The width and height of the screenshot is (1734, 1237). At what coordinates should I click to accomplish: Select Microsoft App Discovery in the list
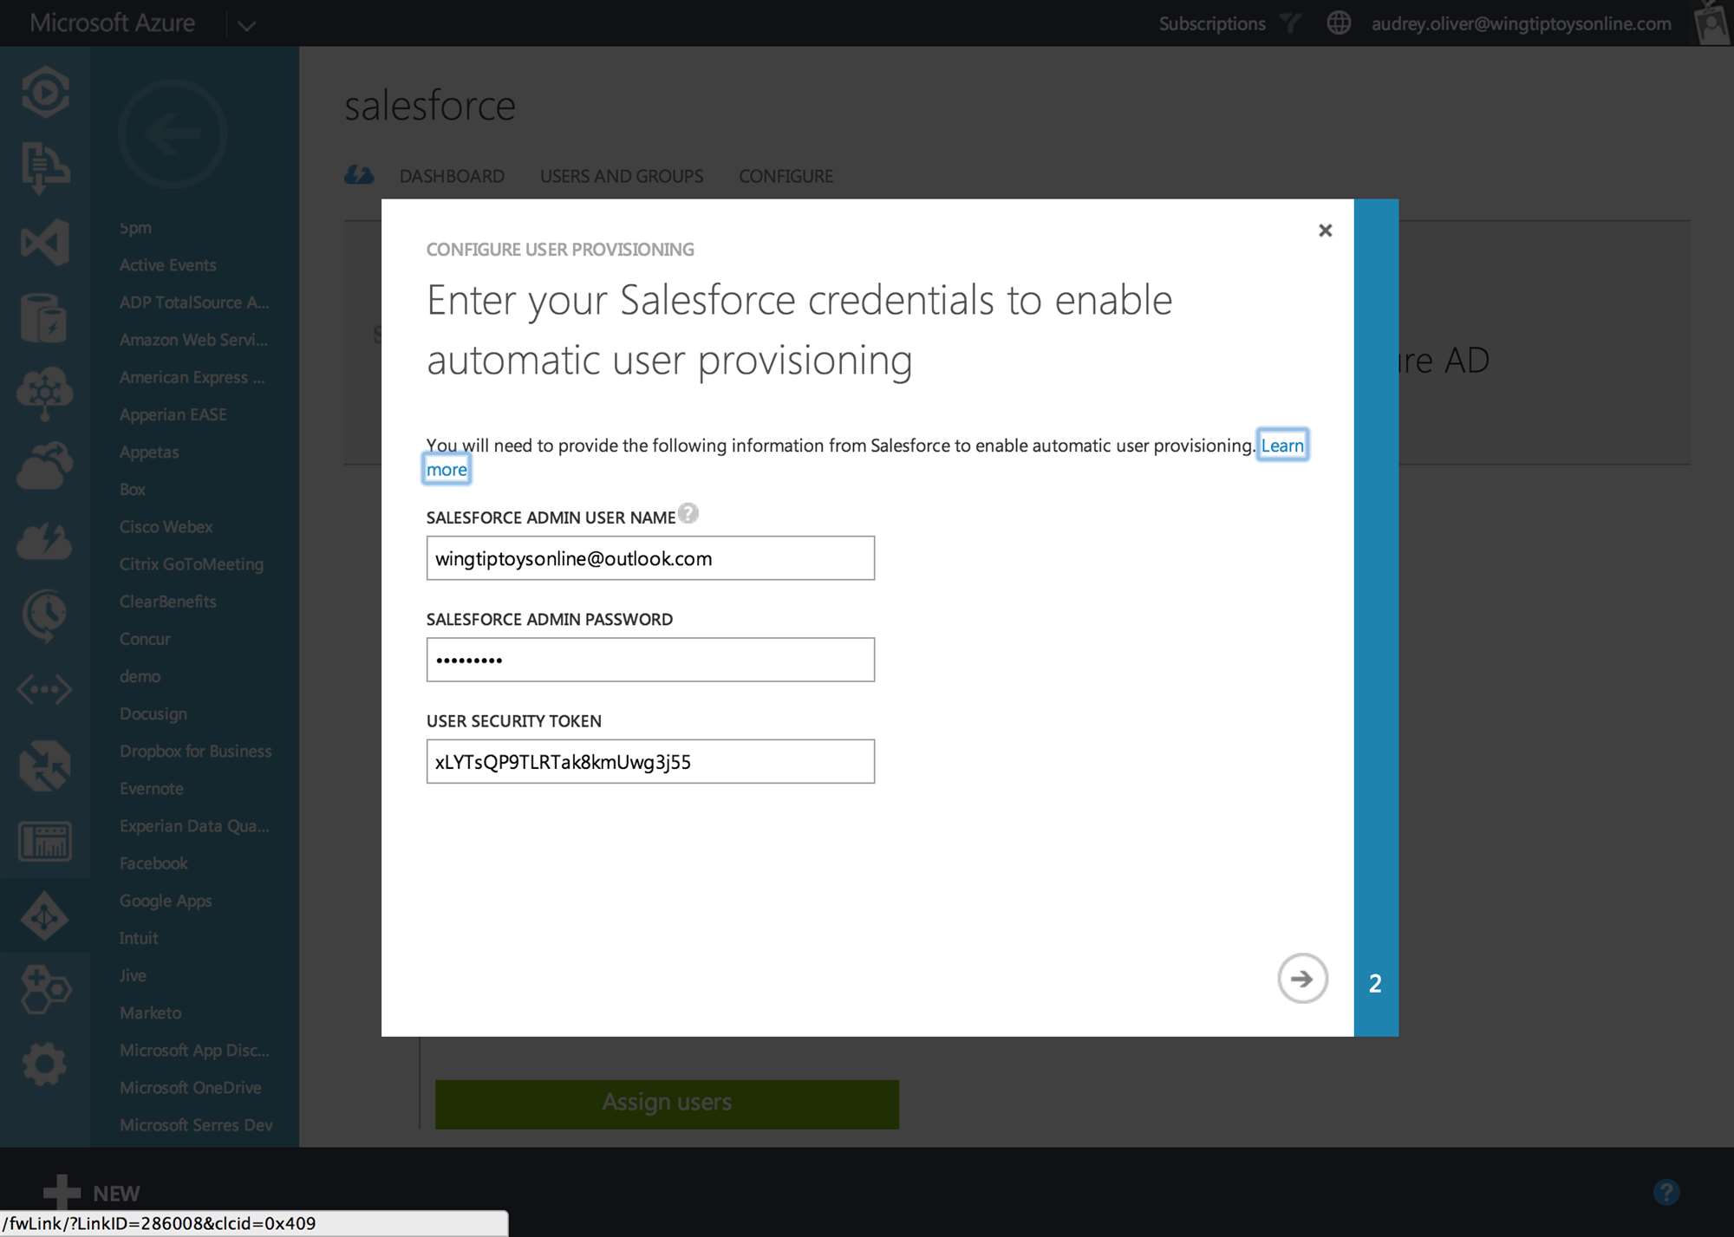coord(194,1050)
